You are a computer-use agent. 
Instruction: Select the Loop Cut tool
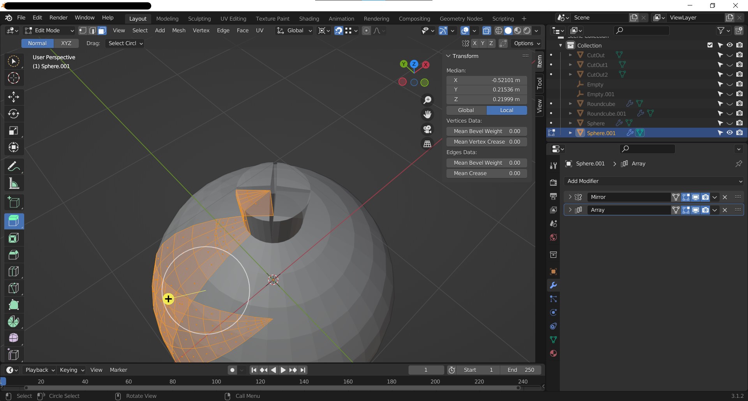tap(14, 271)
